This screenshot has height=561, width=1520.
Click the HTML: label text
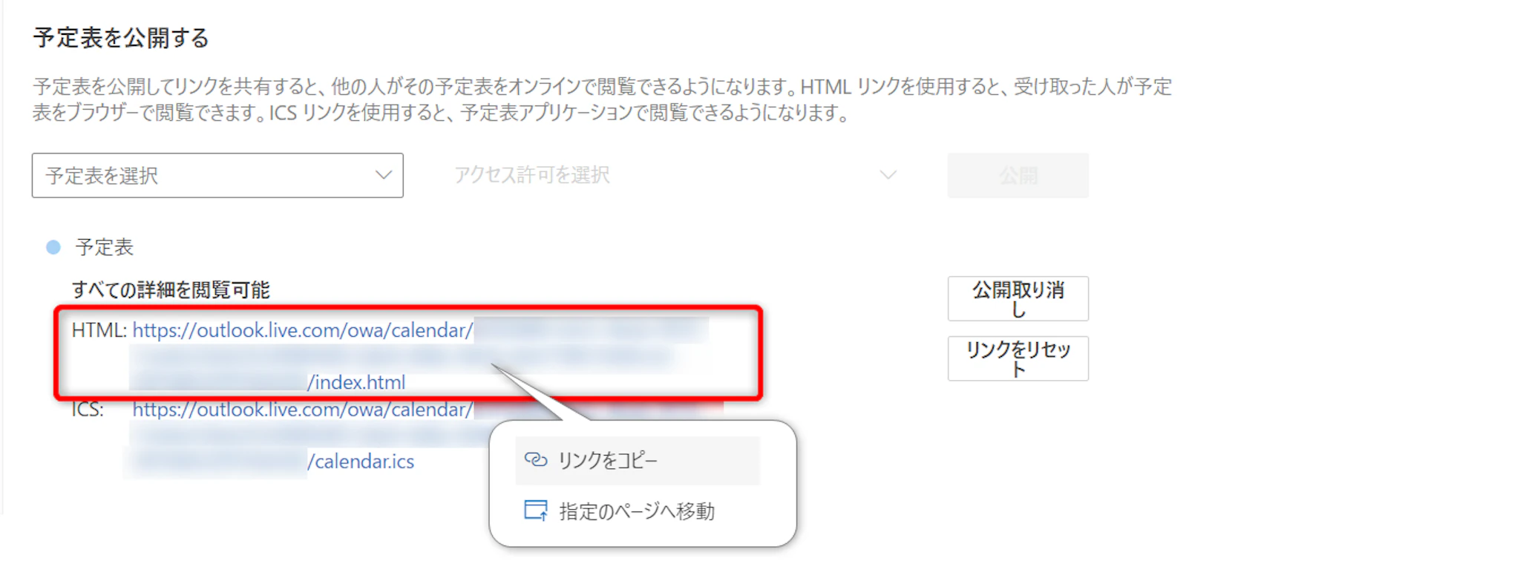click(99, 330)
